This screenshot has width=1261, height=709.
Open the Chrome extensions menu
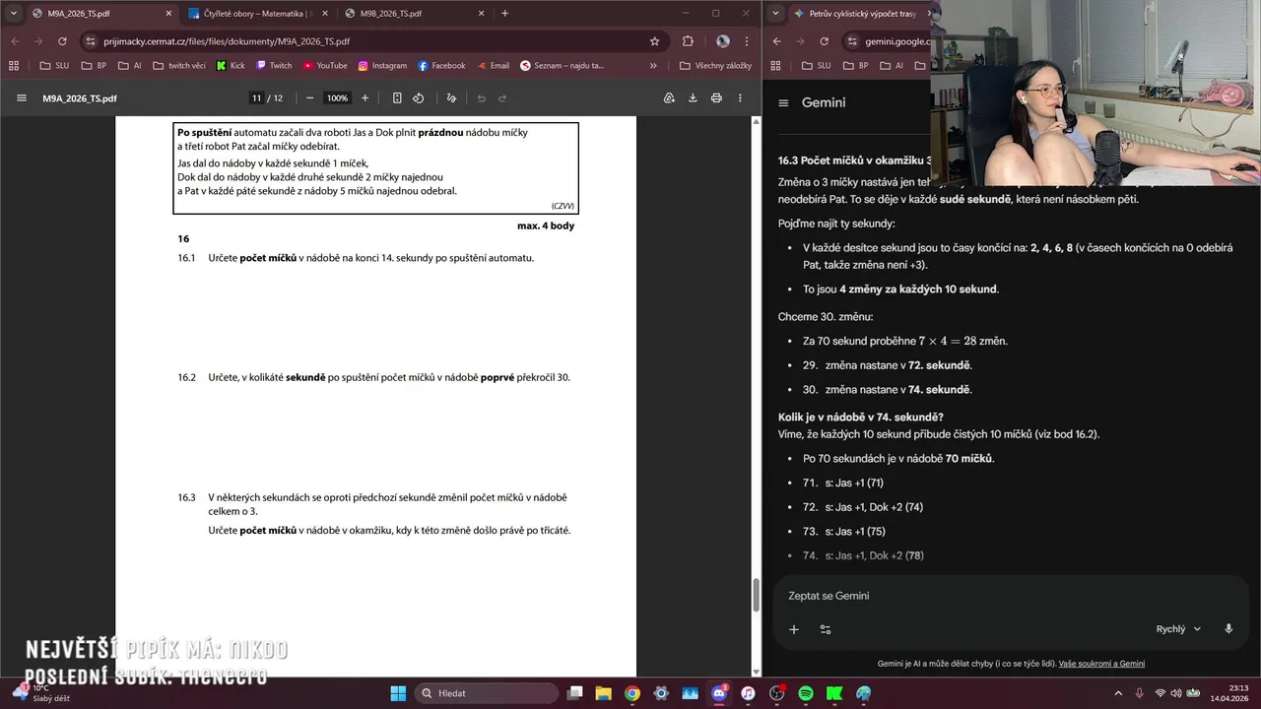click(688, 41)
